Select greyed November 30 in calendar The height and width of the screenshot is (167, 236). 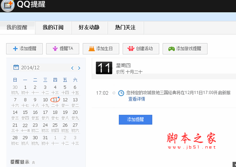click(15, 87)
